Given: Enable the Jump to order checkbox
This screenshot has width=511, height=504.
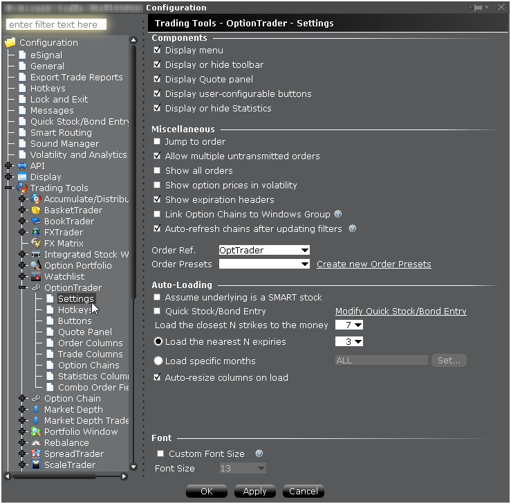Looking at the screenshot, I should (158, 141).
